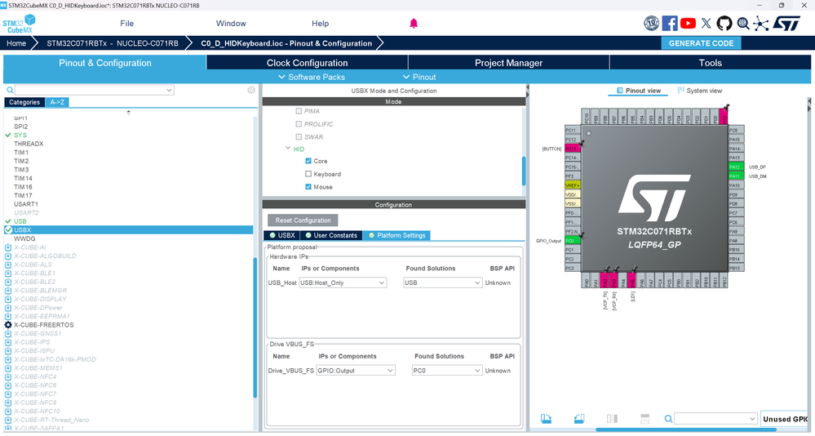Click the category search magnifier icon

pos(10,90)
